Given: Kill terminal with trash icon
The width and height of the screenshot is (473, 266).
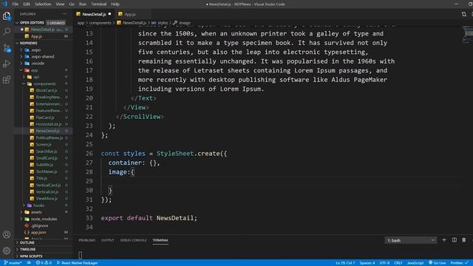Looking at the screenshot, I should click(x=464, y=240).
